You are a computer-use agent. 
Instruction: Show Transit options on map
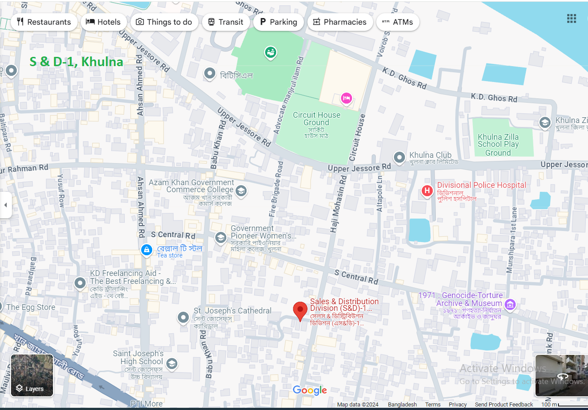[226, 22]
